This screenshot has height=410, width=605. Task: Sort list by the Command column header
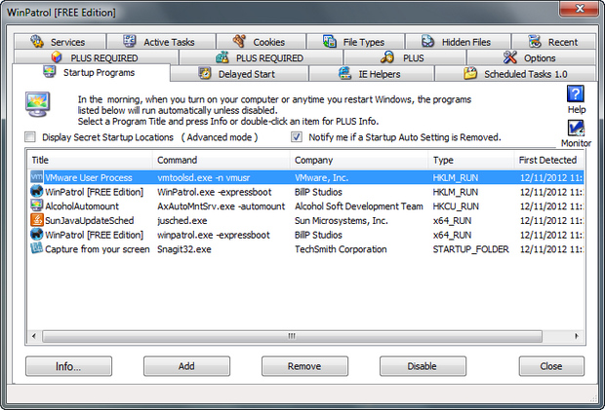pyautogui.click(x=222, y=160)
